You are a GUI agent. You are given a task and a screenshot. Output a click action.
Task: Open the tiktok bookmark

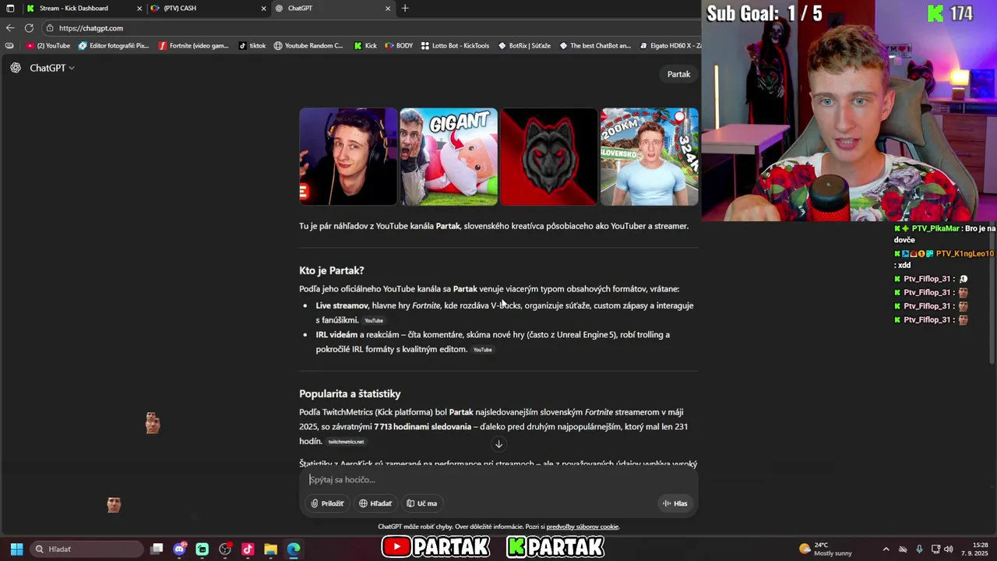(x=252, y=46)
